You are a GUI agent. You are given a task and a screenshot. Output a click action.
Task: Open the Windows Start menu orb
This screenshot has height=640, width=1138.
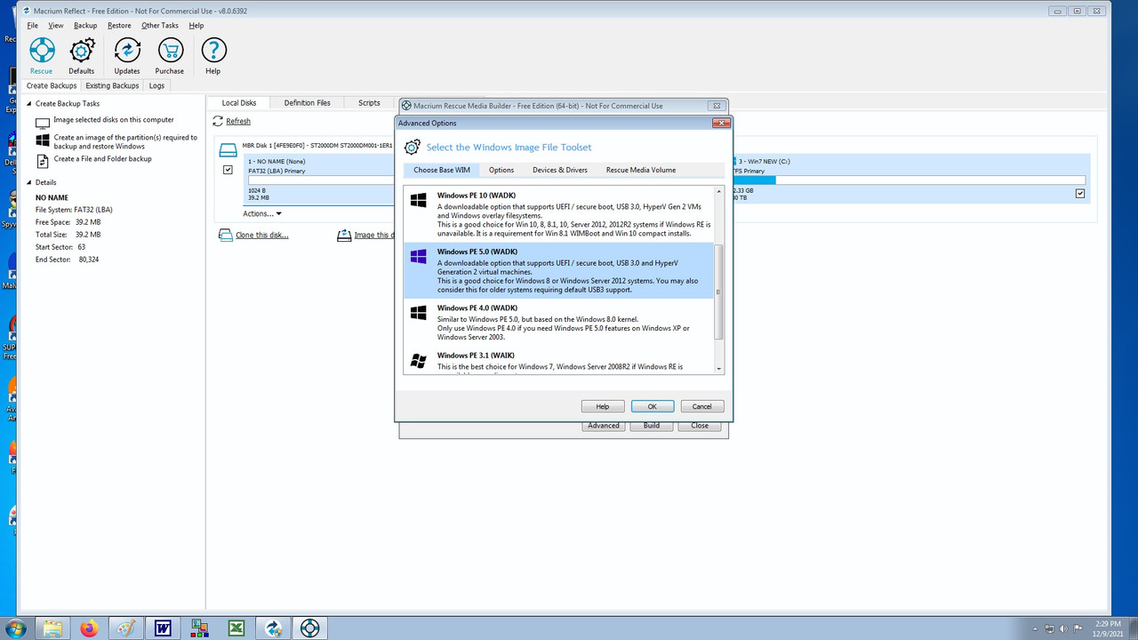click(x=17, y=628)
